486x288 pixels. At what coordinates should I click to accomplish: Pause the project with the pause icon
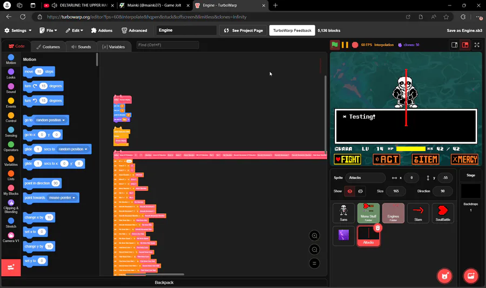coord(345,45)
